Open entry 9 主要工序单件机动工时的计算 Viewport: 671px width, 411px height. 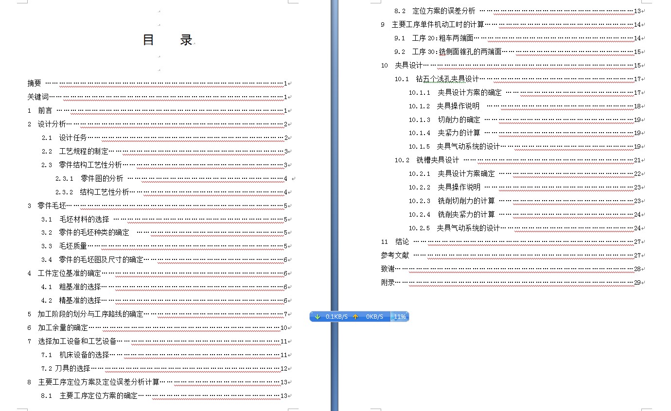pos(511,24)
